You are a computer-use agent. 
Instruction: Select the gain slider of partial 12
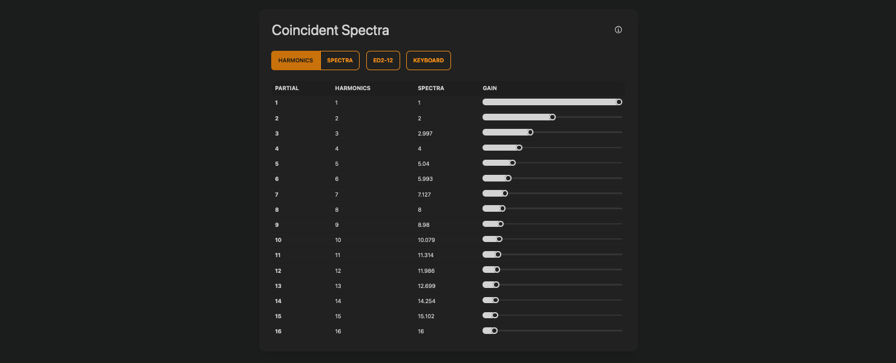[x=496, y=269]
